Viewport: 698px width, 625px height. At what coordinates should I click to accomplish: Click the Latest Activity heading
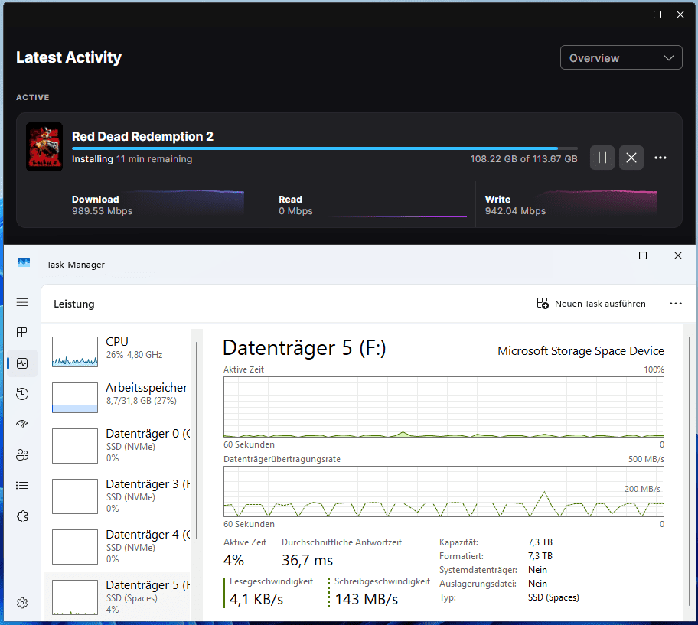(x=69, y=57)
